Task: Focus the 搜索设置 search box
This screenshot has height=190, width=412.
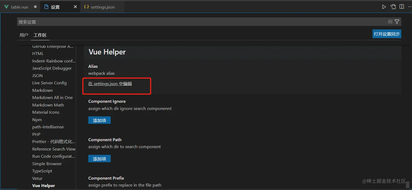Action: (202, 22)
